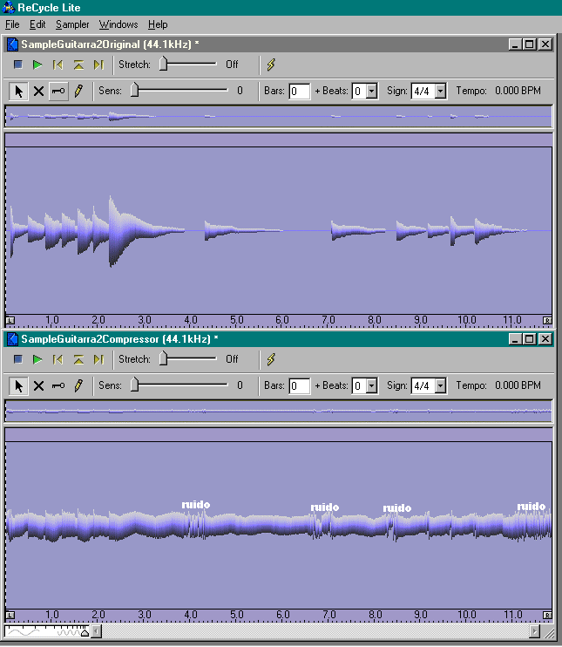
Task: Open the Windows menu
Action: coord(118,24)
